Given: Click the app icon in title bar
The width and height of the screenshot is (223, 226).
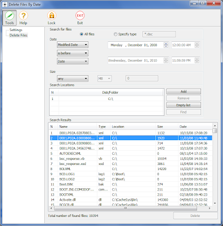Looking at the screenshot, I should 5,5.
